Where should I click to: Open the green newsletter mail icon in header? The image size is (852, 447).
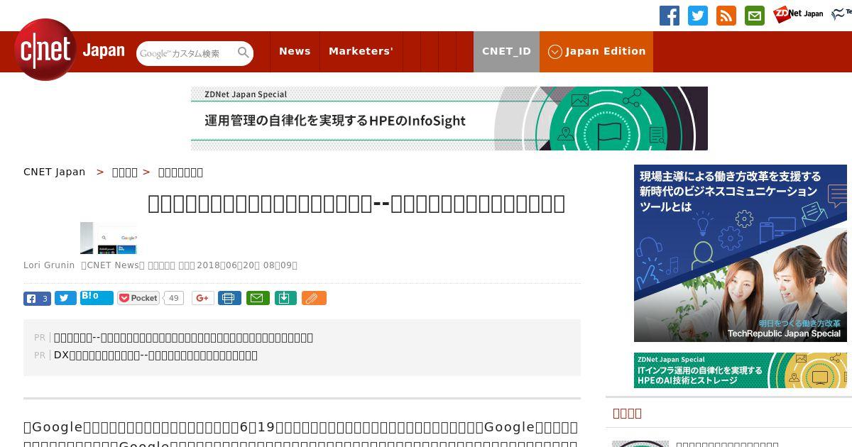pyautogui.click(x=755, y=16)
